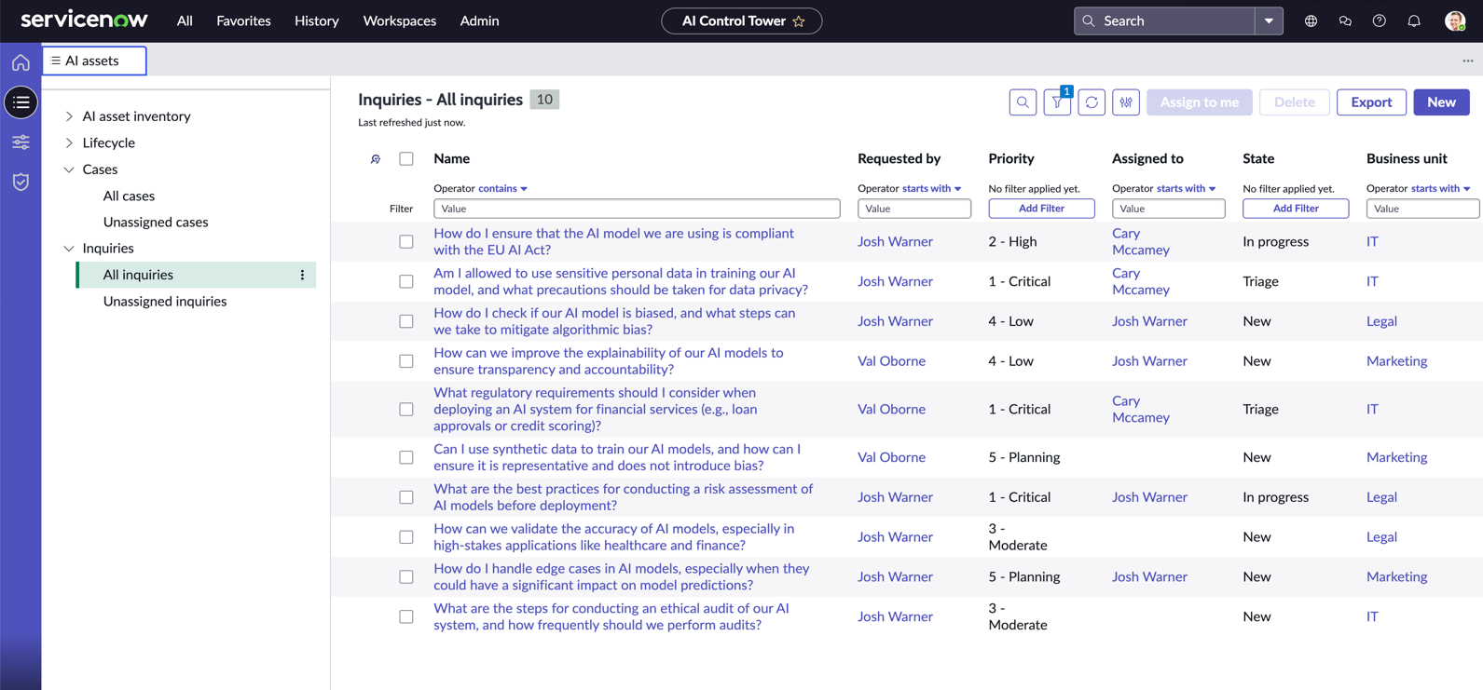Image resolution: width=1483 pixels, height=690 pixels.
Task: Go to the Home sidebar icon
Action: tap(21, 62)
